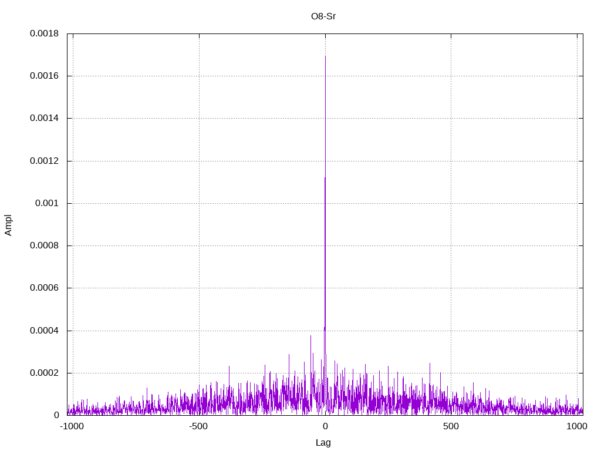Click the 0.001 y-axis tick label
Screen dimensions: 601x451
click(47, 203)
